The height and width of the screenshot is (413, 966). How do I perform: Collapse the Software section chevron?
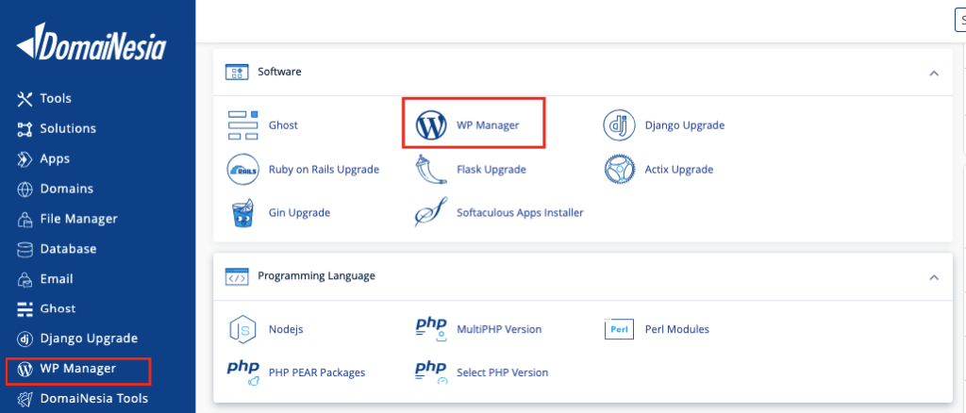934,73
